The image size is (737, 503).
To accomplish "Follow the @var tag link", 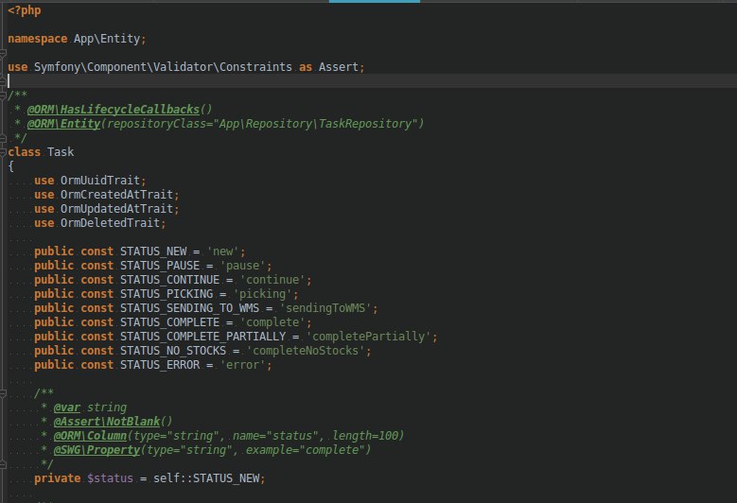I will point(67,408).
